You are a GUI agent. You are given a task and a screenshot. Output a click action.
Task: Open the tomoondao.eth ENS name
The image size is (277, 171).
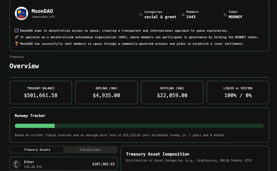pos(43,17)
